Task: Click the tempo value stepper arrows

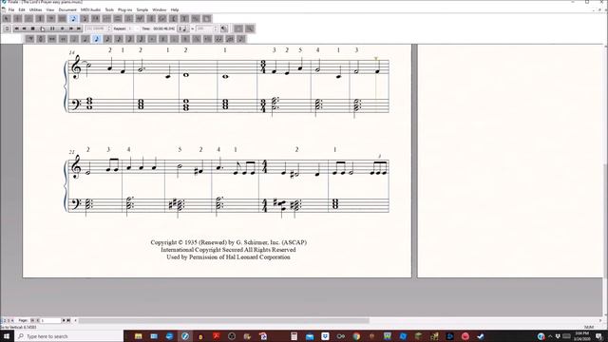Action: pyautogui.click(x=216, y=28)
